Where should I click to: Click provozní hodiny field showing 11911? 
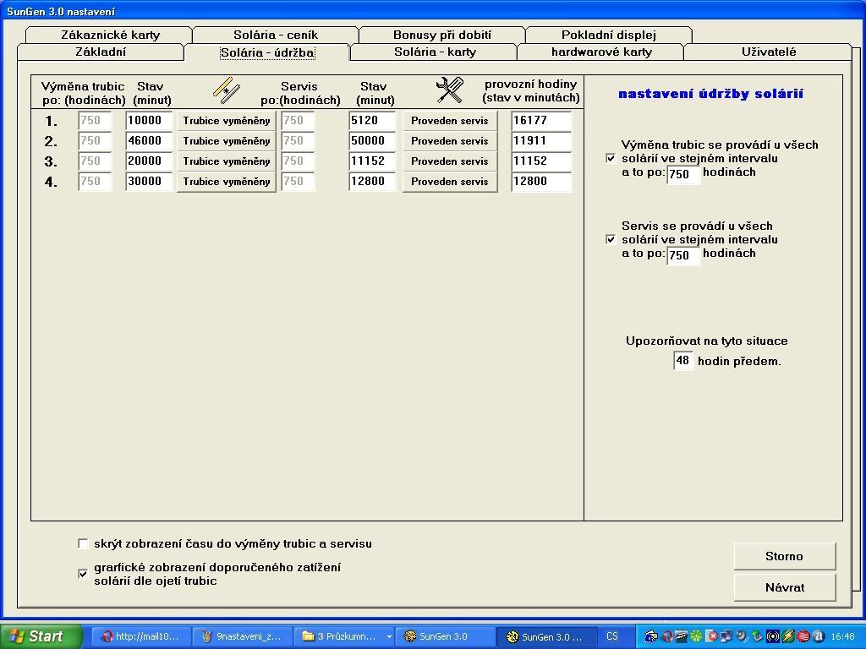541,141
